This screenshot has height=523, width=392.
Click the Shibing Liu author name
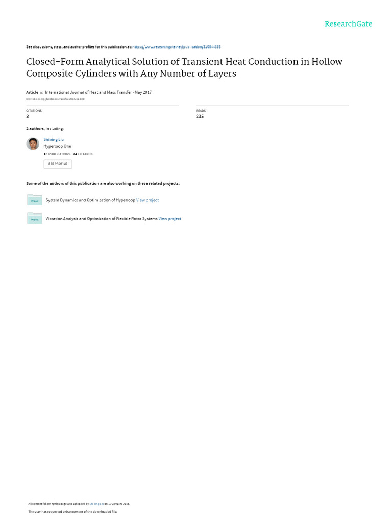click(54, 140)
